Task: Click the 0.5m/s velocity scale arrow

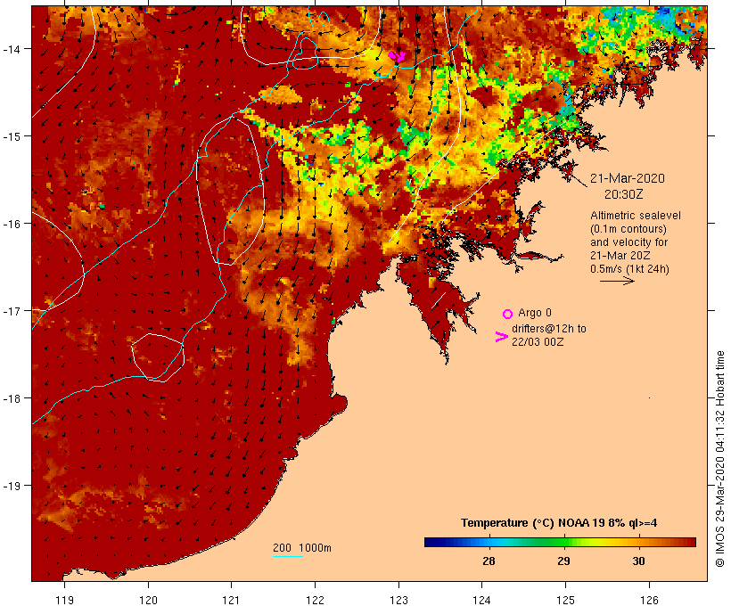Action: (x=617, y=281)
